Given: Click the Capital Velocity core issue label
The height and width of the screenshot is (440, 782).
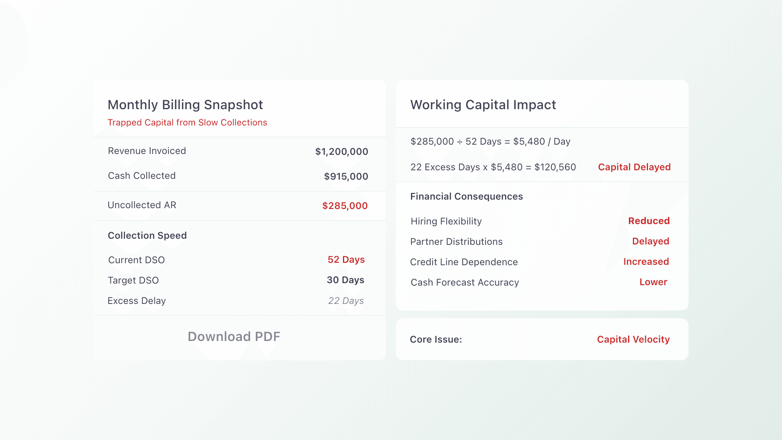Looking at the screenshot, I should tap(633, 339).
